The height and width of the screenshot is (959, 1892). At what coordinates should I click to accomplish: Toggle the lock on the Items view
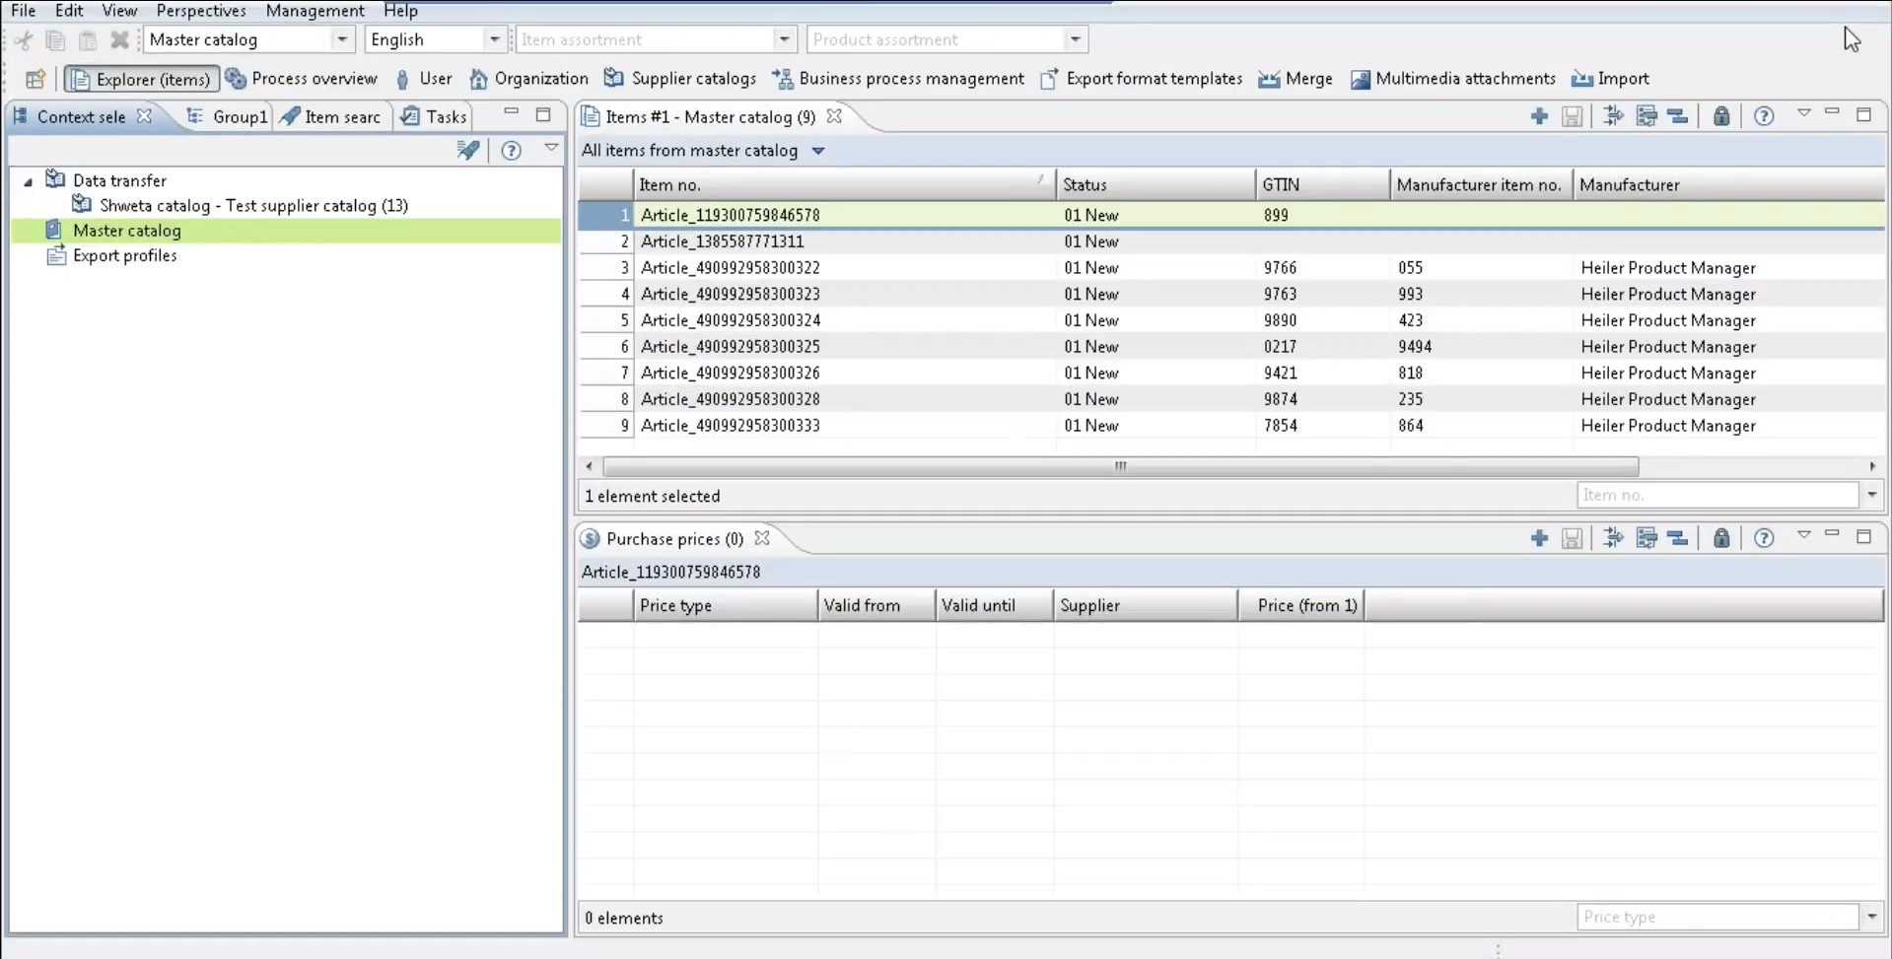click(1721, 116)
